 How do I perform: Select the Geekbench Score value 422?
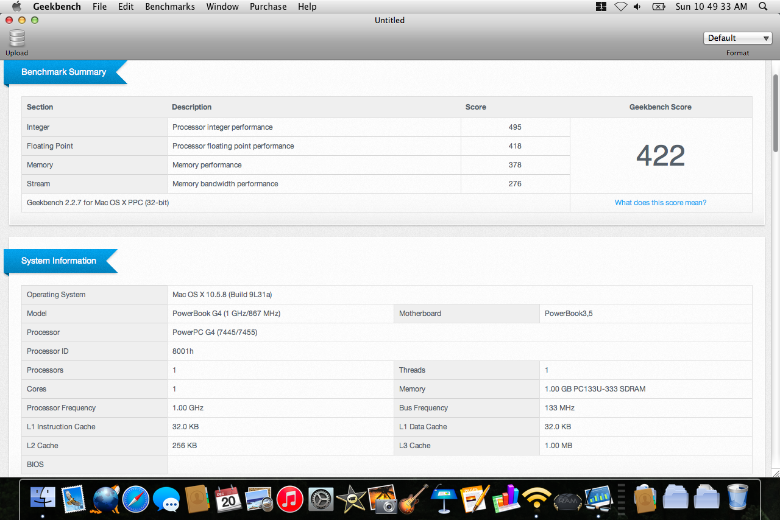pos(661,156)
